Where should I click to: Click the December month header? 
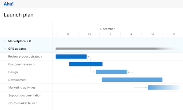tap(107, 29)
